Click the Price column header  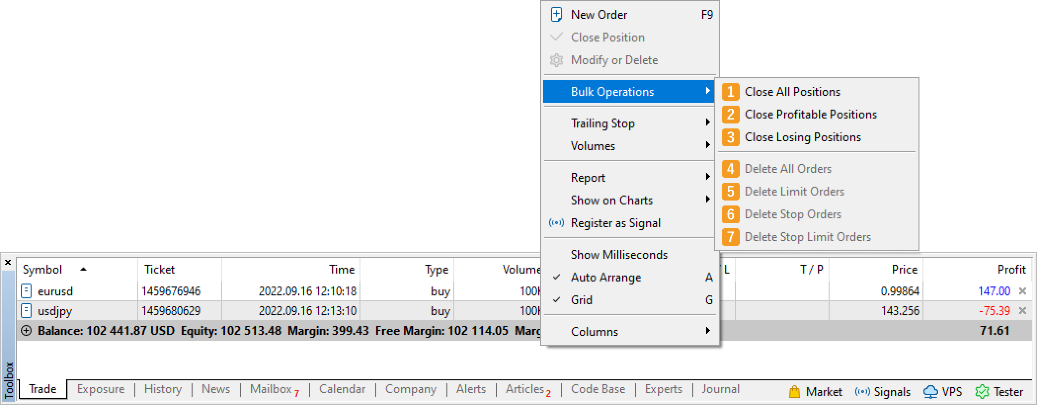[x=876, y=269]
